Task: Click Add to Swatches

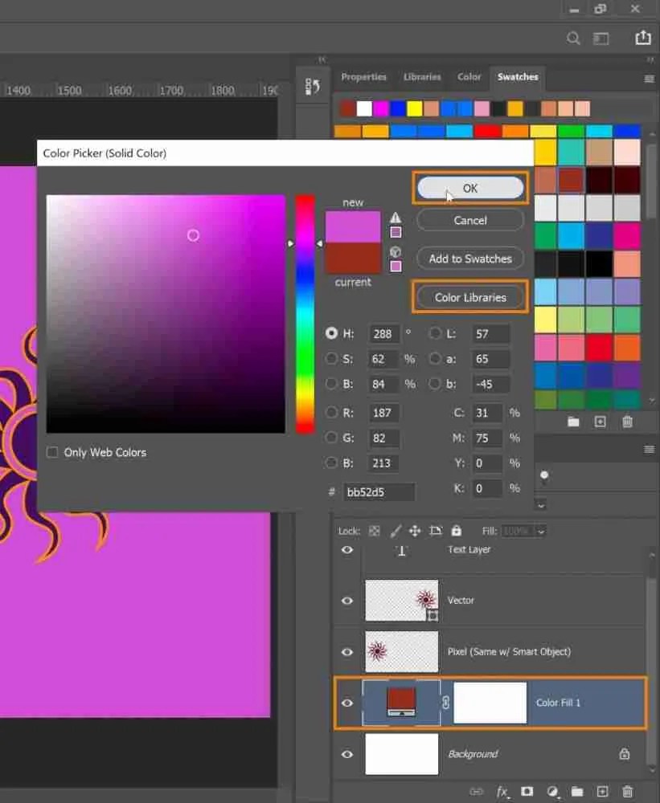Action: tap(469, 259)
